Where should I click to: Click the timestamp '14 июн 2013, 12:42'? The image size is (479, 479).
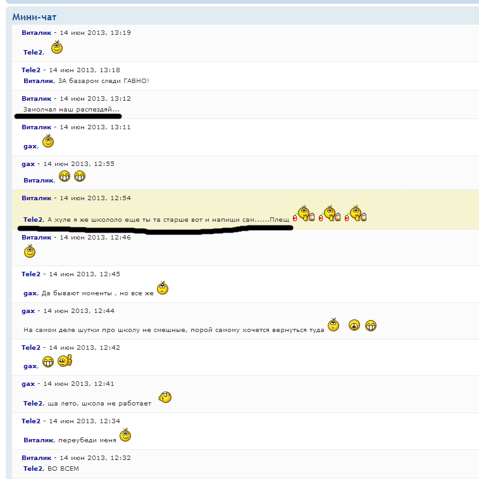click(x=85, y=347)
